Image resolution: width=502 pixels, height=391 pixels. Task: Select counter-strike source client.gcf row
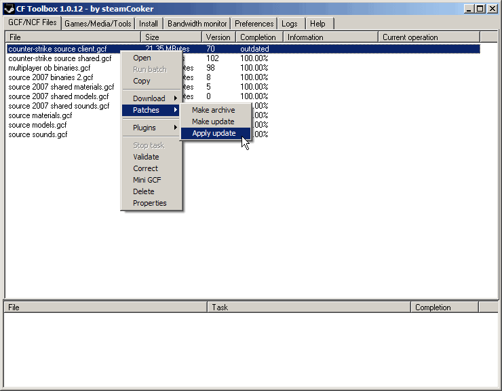tap(244, 49)
